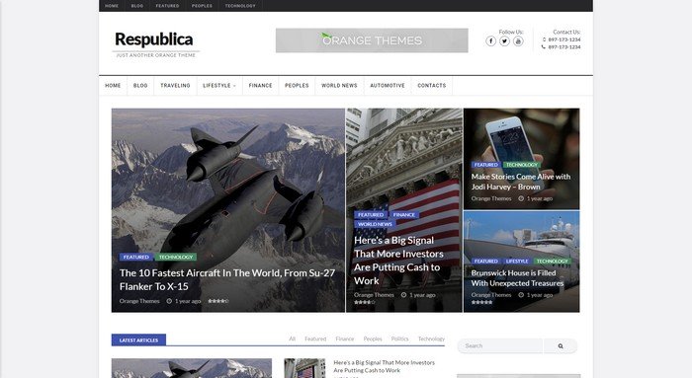Go to Contacts in main navigation
The width and height of the screenshot is (692, 378).
point(432,86)
